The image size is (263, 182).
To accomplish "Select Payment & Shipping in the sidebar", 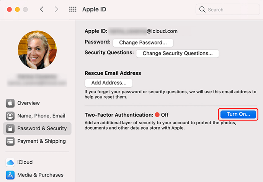I will click(41, 141).
